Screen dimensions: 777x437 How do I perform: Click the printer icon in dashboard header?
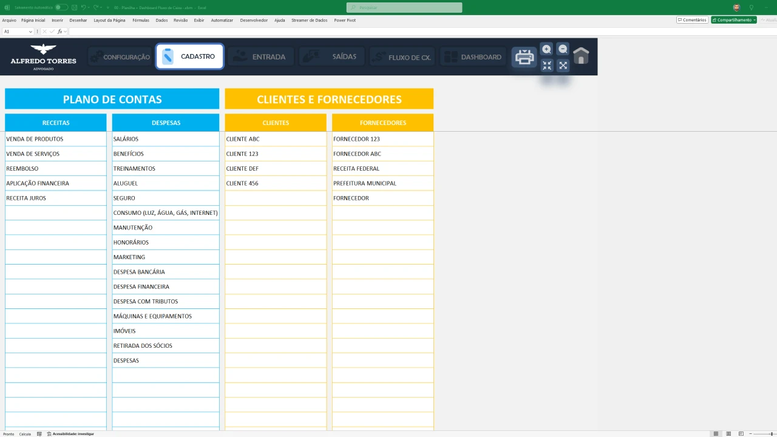(x=524, y=57)
